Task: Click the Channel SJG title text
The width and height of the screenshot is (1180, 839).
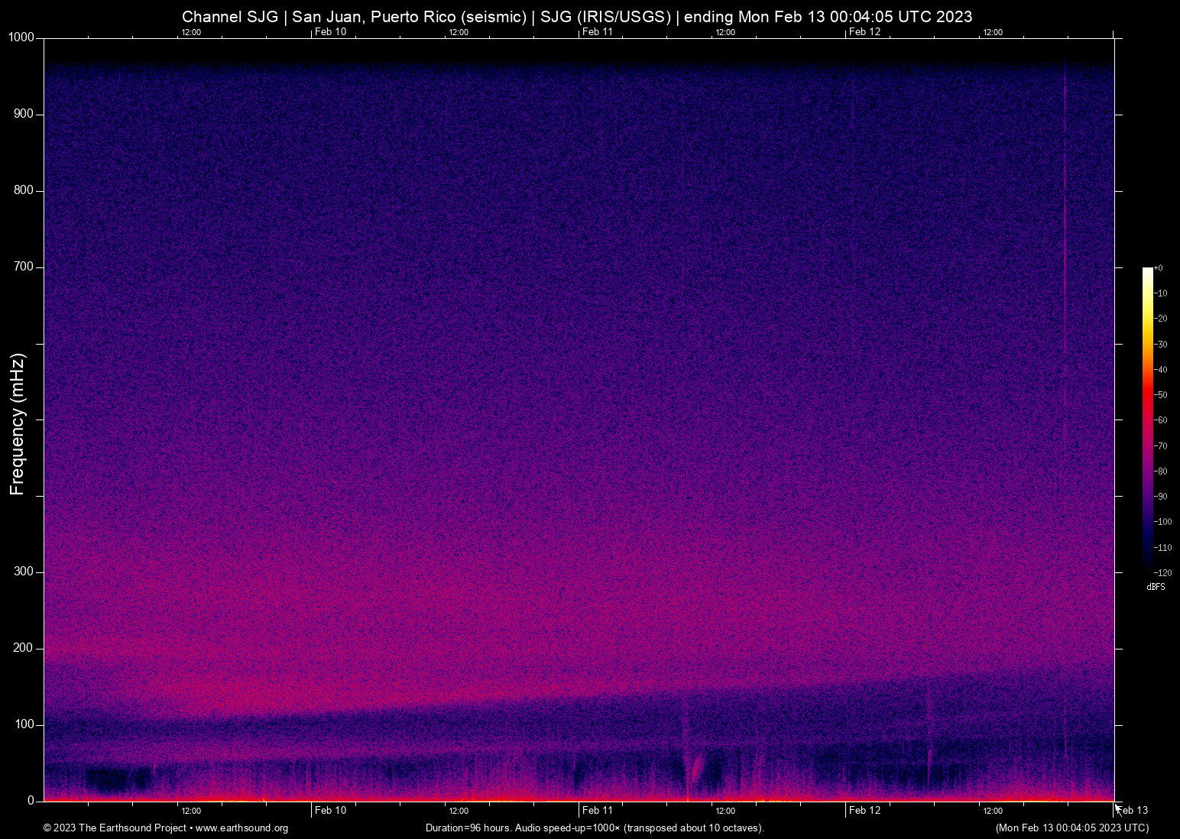Action: 229,17
